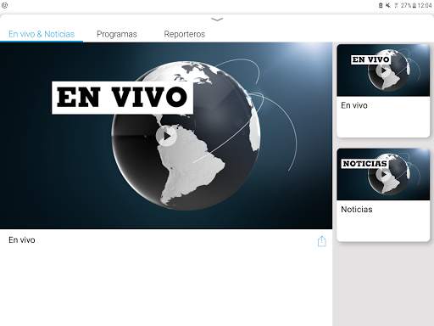Switch to the Programas tab
434x326 pixels.
click(x=117, y=34)
